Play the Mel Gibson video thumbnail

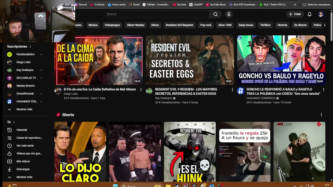[98, 61]
